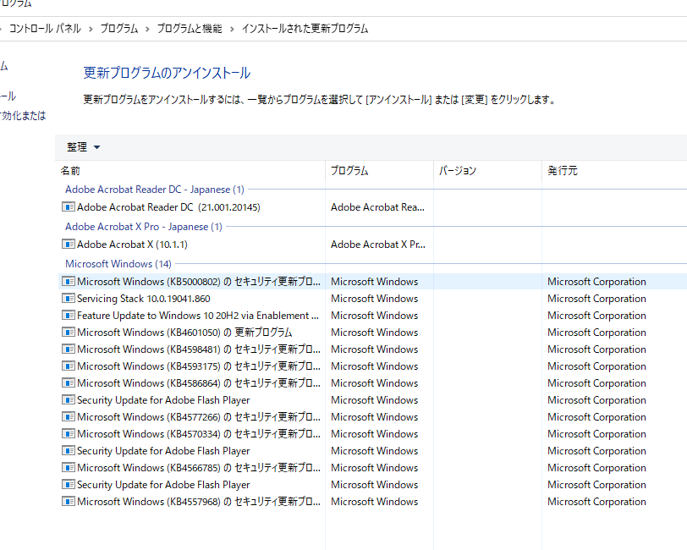Click the update icon for the KB4598481 row
687x550 pixels.
(x=68, y=349)
